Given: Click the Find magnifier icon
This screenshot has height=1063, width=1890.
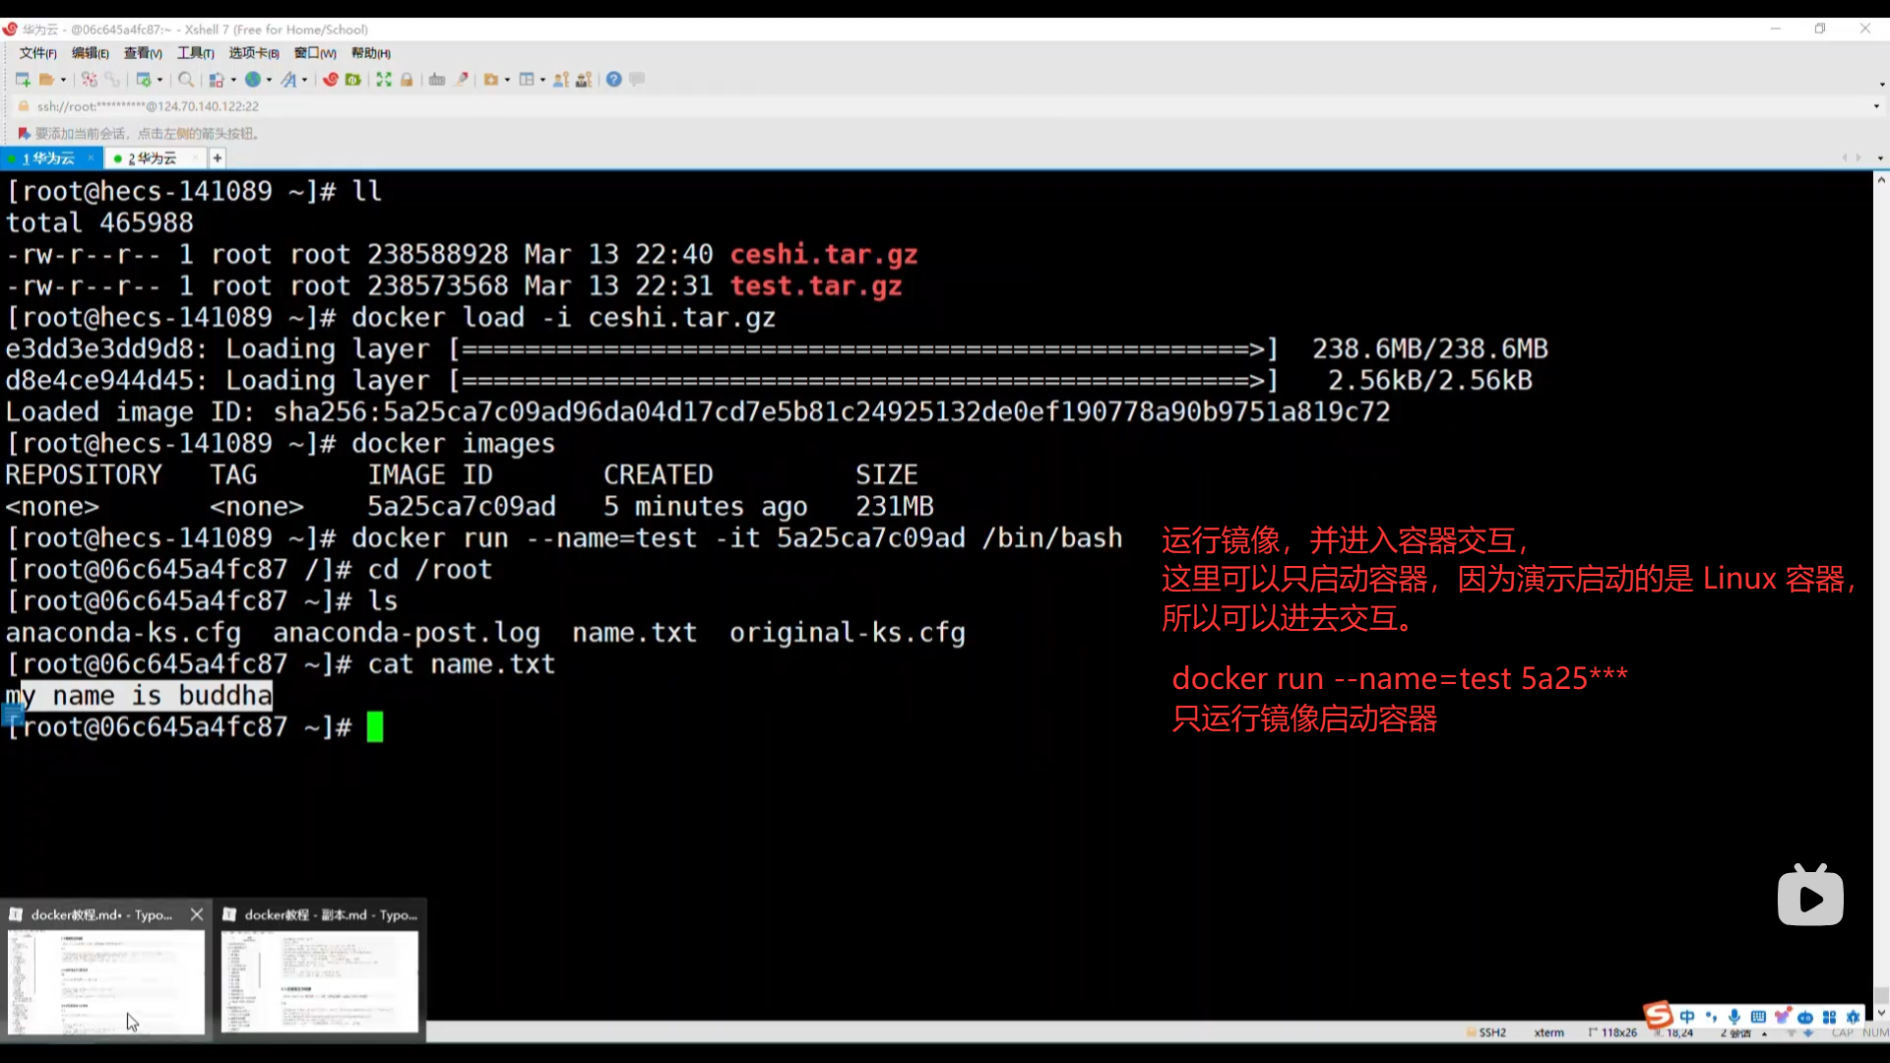Looking at the screenshot, I should 185,80.
